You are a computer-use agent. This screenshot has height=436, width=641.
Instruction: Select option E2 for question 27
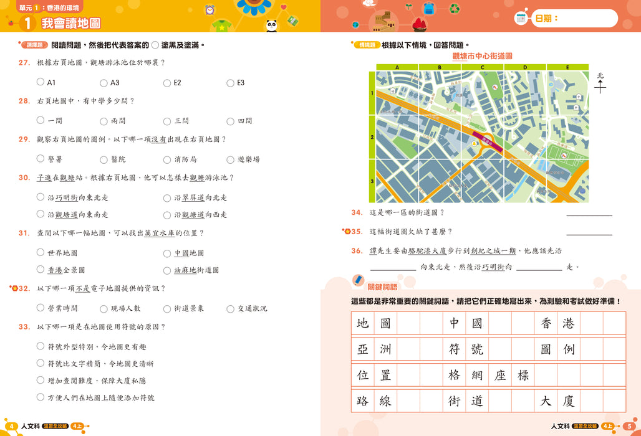point(166,83)
